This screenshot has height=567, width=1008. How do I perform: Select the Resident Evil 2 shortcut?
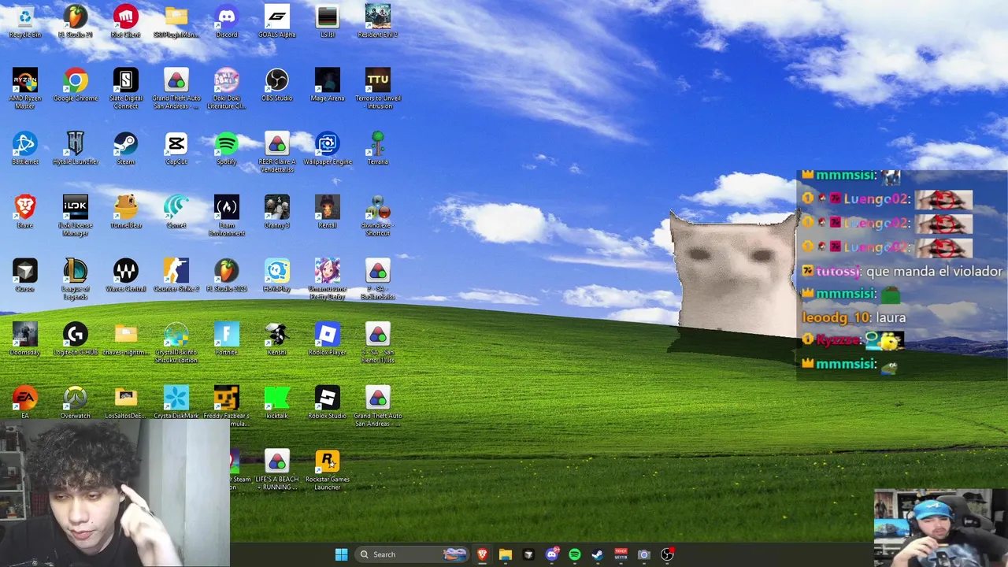click(378, 21)
